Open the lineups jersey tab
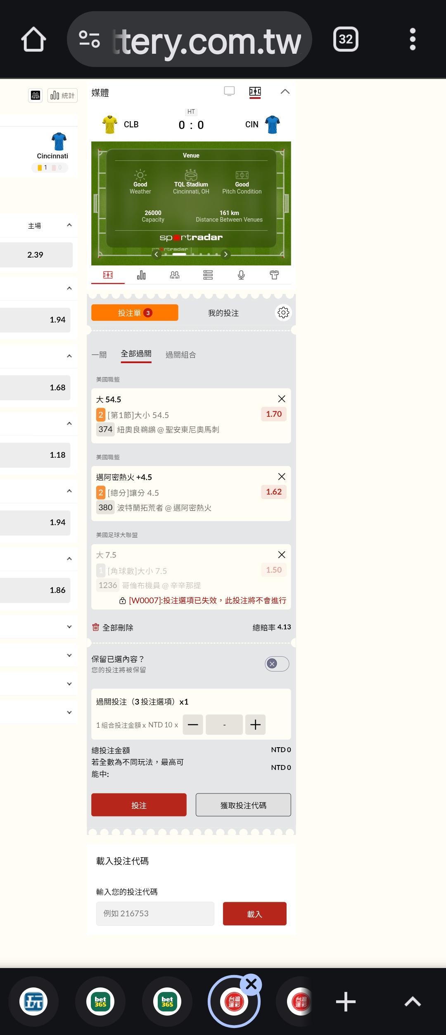The image size is (446, 1035). click(x=275, y=275)
